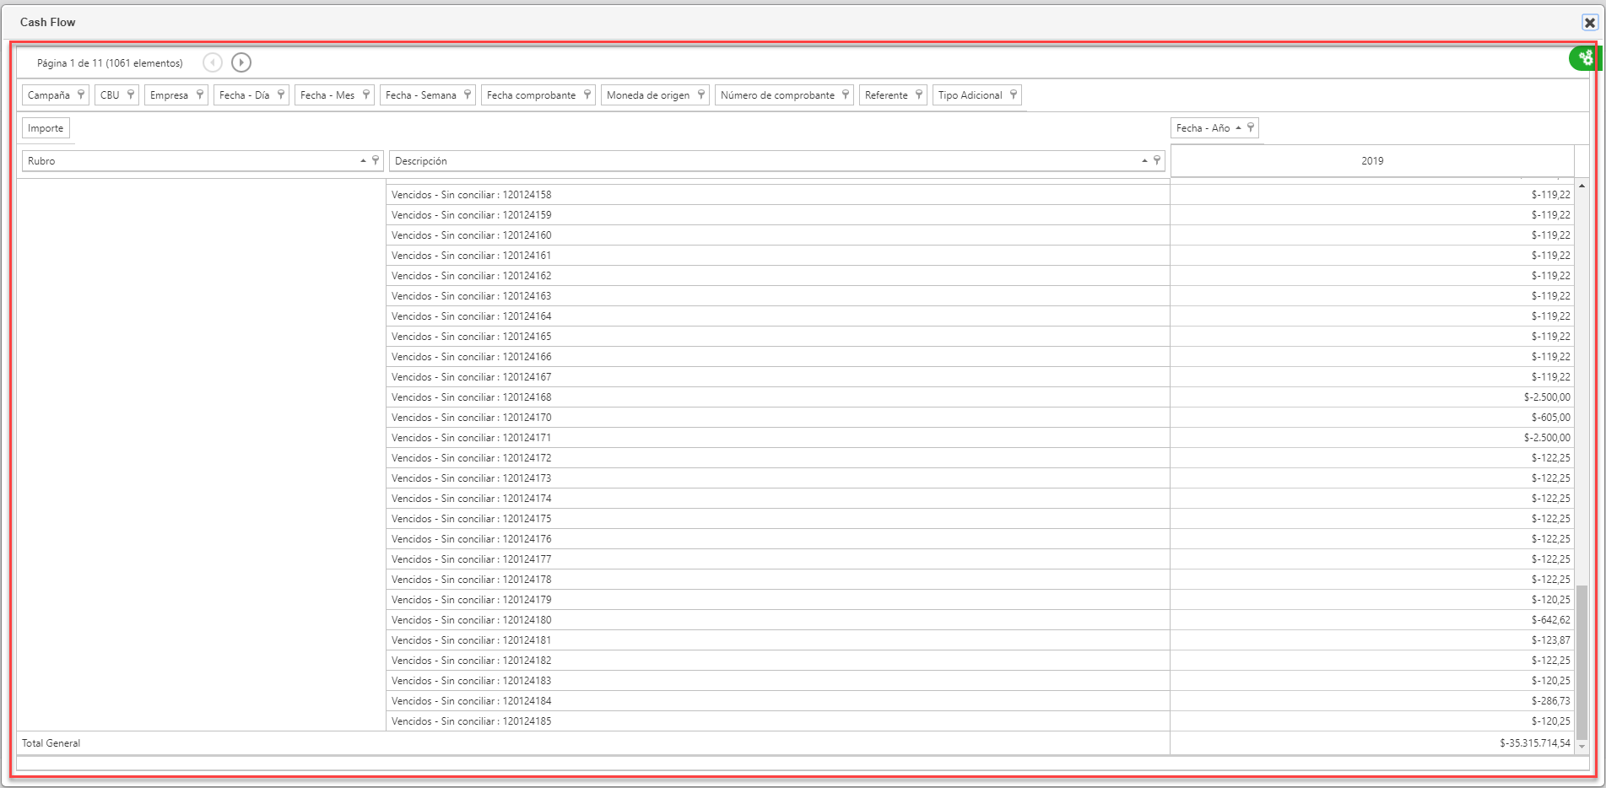Go to the previous page arrow
Screen dimensions: 1606x788
coord(213,62)
